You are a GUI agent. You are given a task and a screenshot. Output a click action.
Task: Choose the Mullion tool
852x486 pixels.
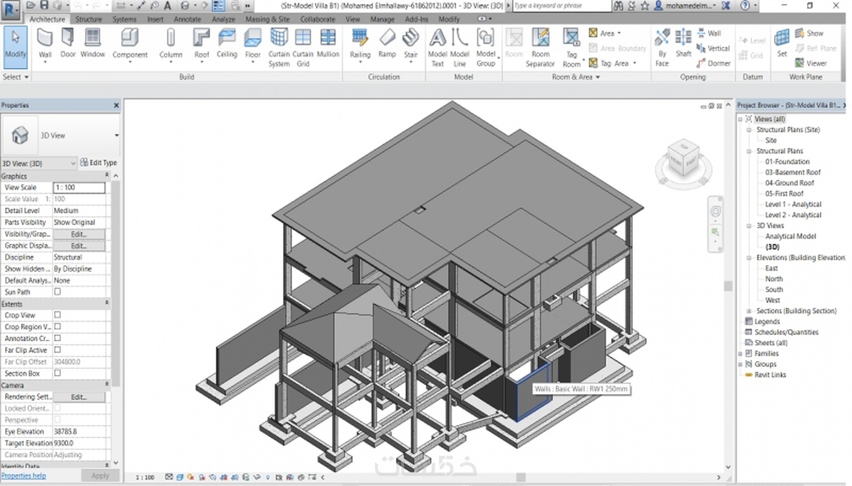coord(328,44)
